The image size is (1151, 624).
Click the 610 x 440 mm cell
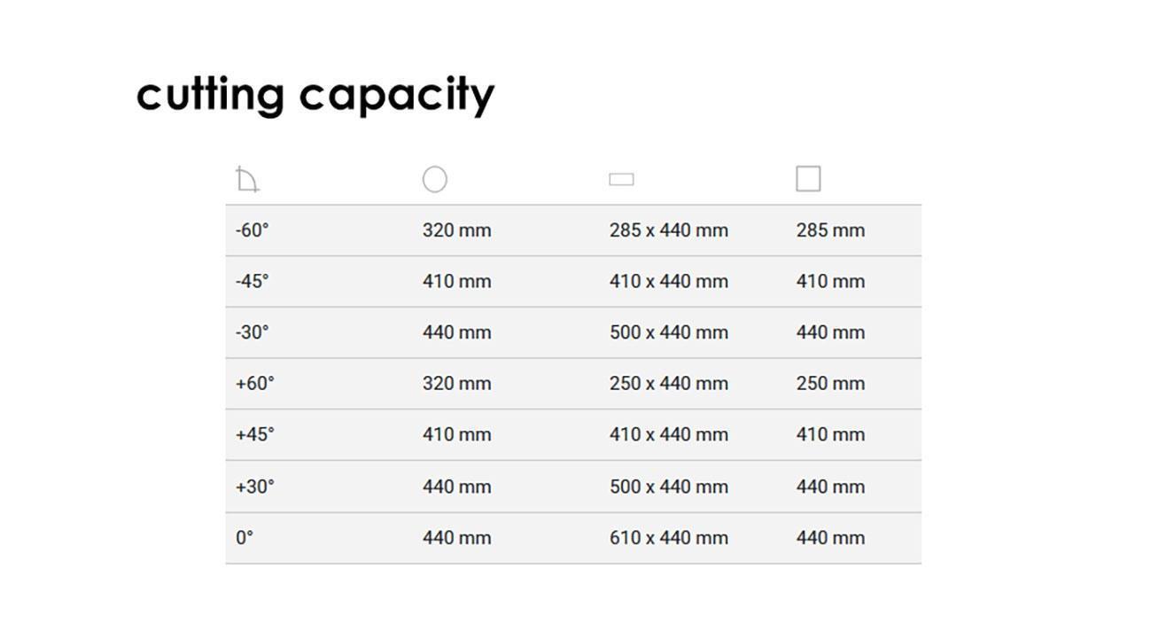click(x=668, y=537)
